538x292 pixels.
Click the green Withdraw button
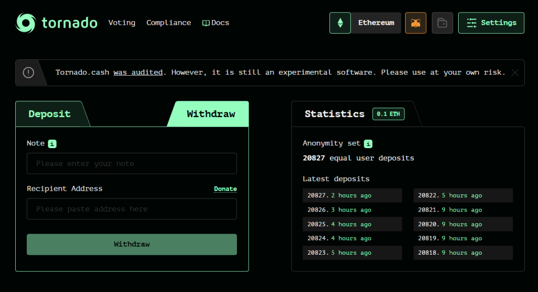click(x=132, y=244)
